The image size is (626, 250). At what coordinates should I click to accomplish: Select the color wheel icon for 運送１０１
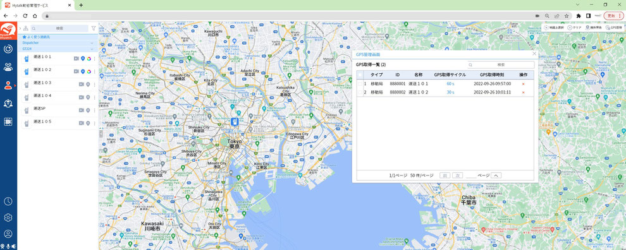89,59
